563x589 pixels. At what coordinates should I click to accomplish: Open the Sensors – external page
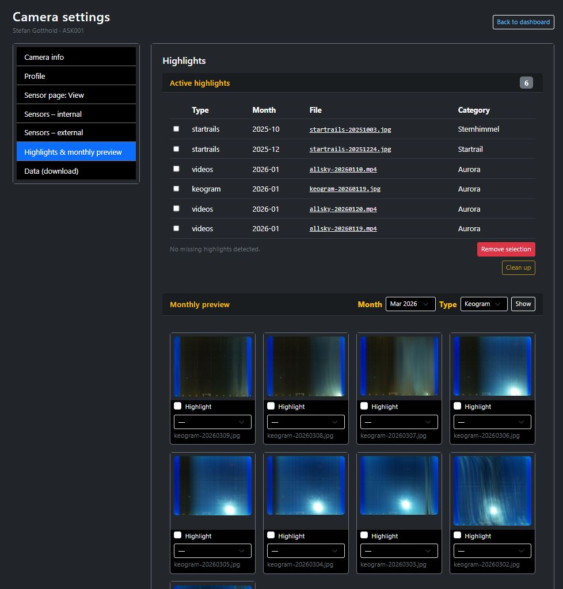tap(76, 133)
